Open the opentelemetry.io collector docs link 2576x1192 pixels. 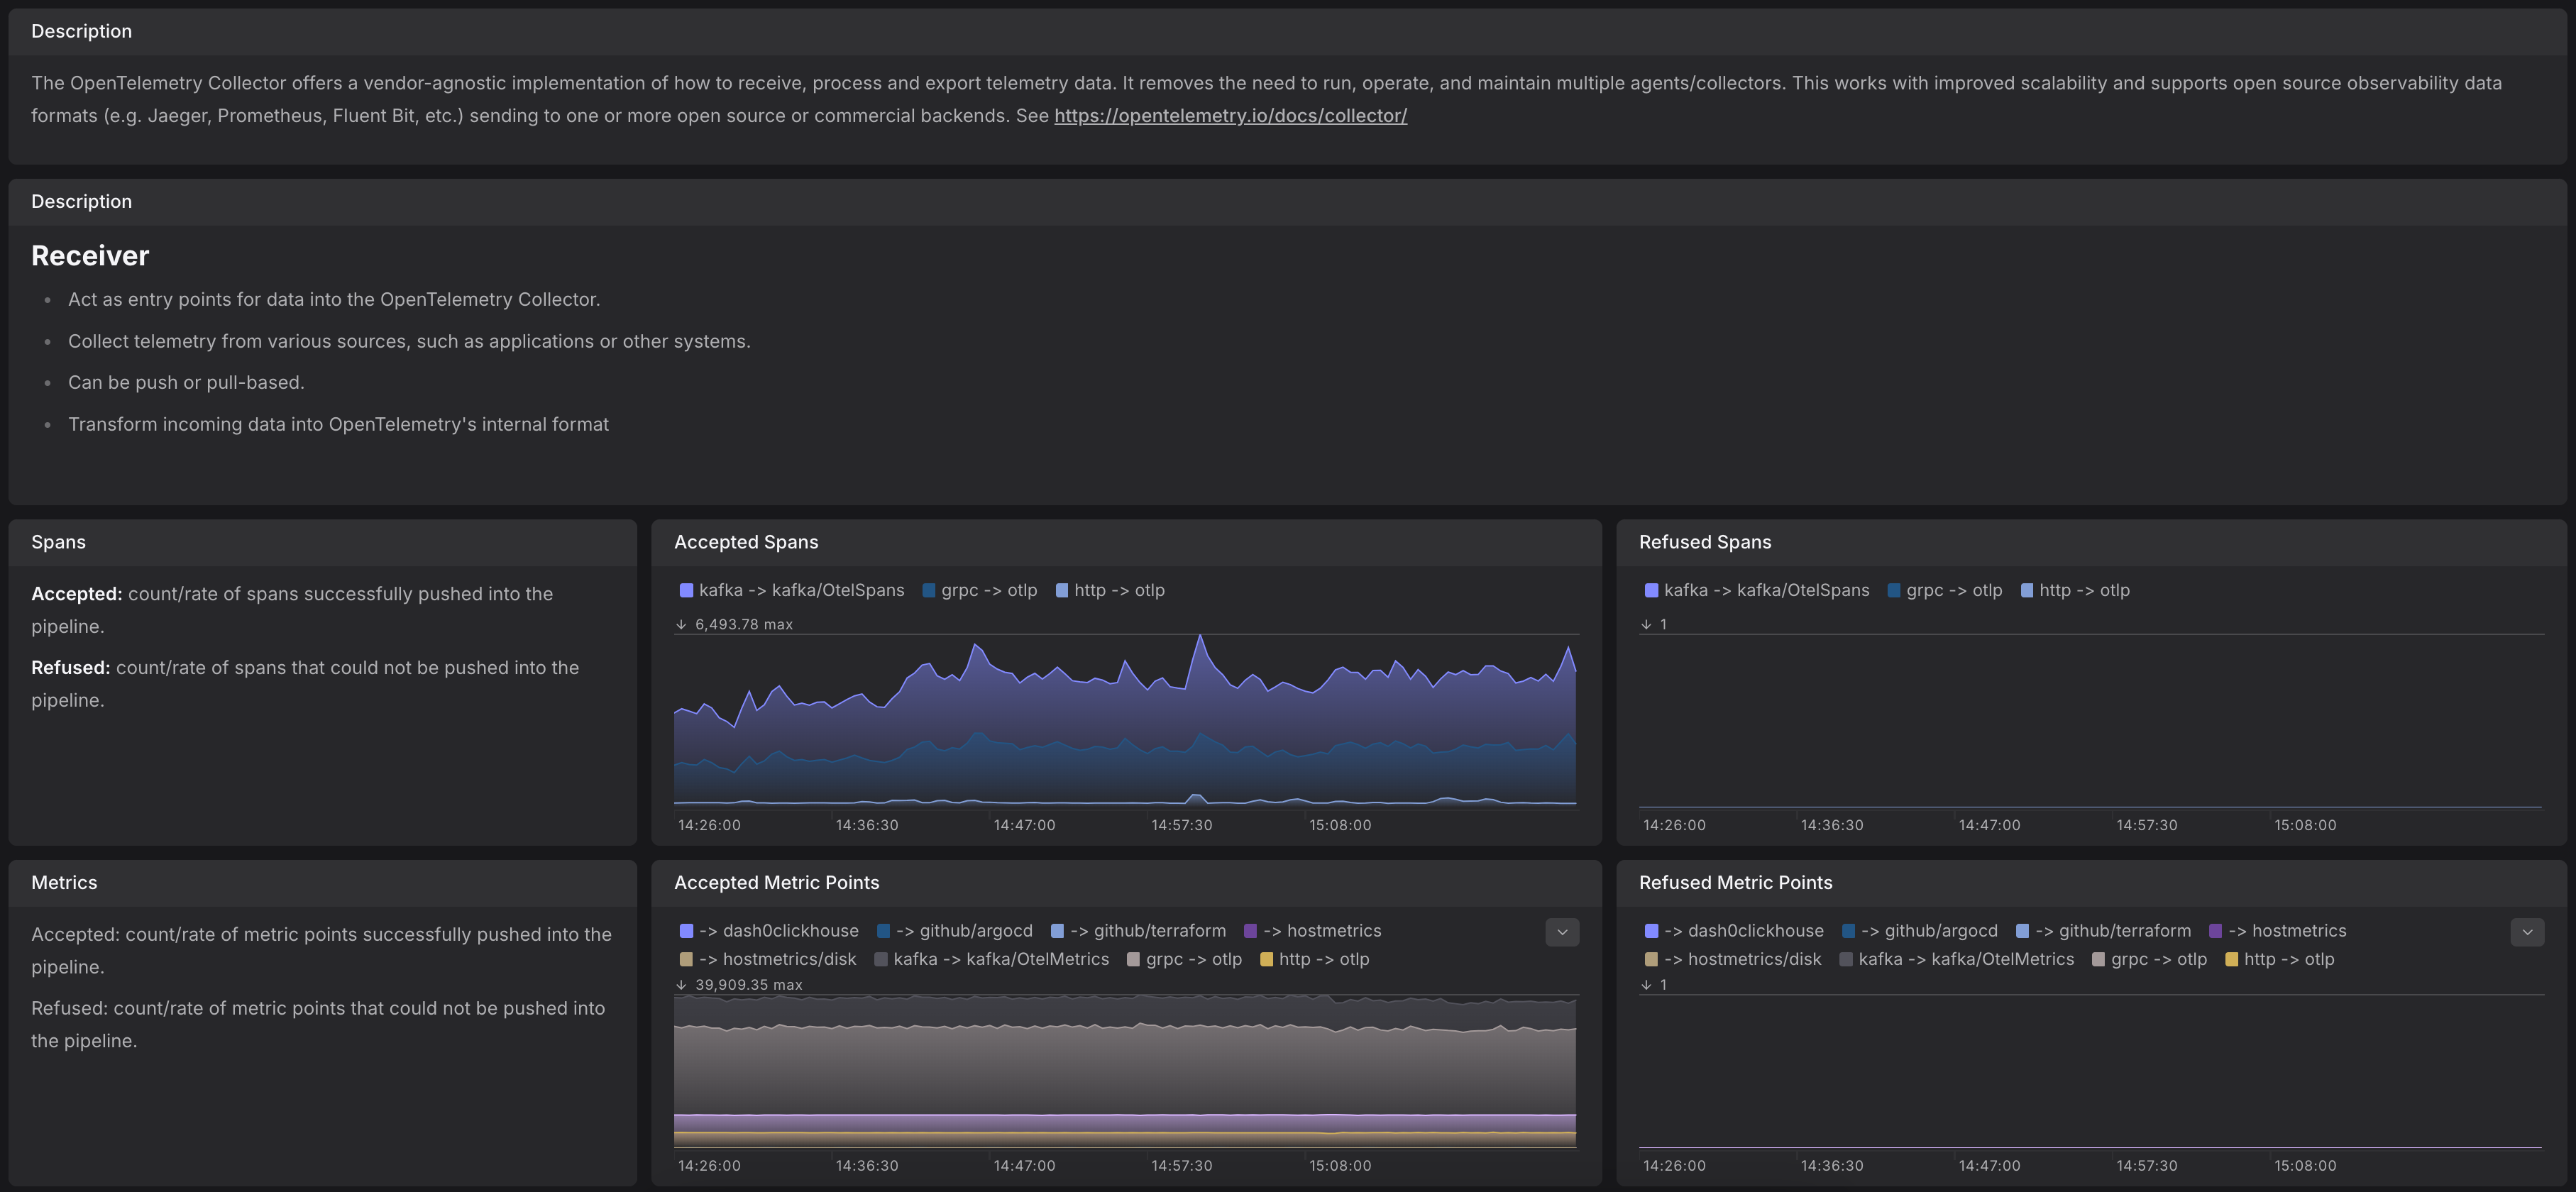[x=1230, y=116]
